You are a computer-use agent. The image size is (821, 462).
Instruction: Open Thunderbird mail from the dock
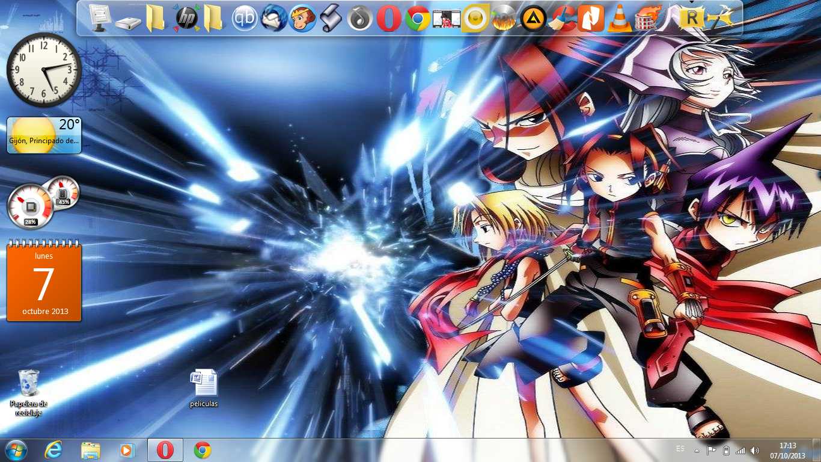pos(273,19)
